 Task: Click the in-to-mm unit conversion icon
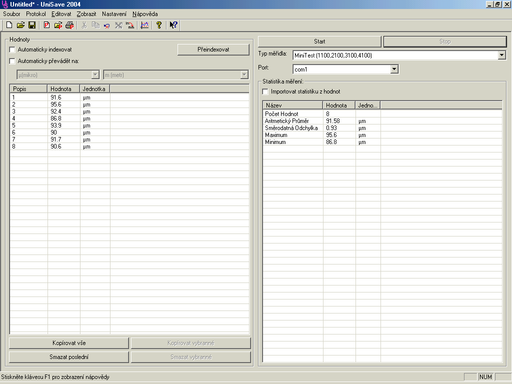(130, 25)
